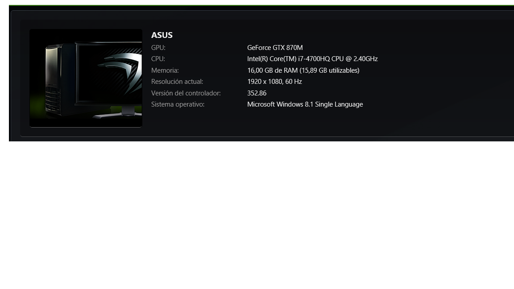The height and width of the screenshot is (289, 514).
Task: Click the CPU: label
Action: click(x=158, y=59)
